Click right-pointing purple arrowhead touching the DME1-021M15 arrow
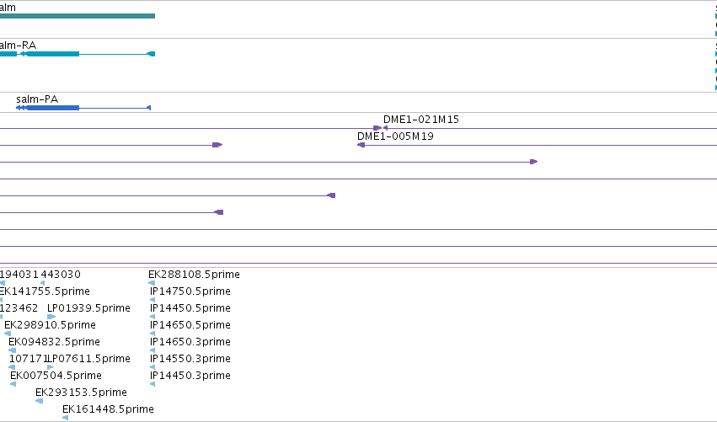Image resolution: width=717 pixels, height=422 pixels. click(x=377, y=128)
